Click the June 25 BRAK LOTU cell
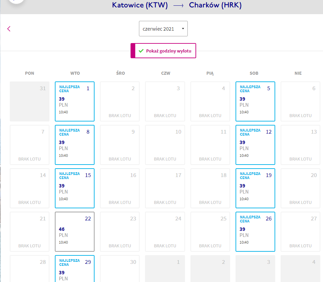 pyautogui.click(x=210, y=232)
